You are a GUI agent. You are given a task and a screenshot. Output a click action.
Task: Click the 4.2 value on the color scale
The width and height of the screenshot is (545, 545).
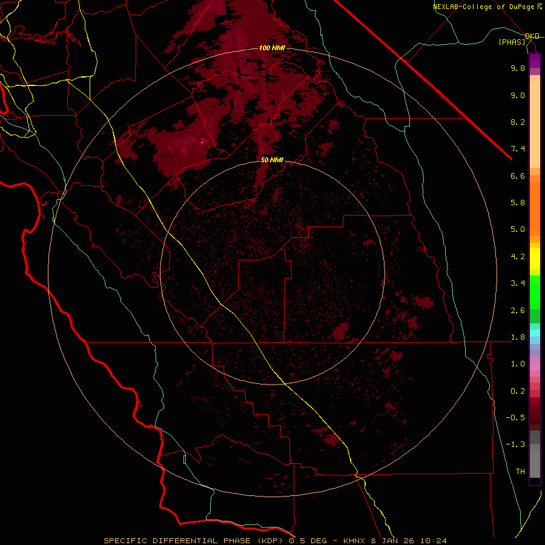pyautogui.click(x=518, y=257)
